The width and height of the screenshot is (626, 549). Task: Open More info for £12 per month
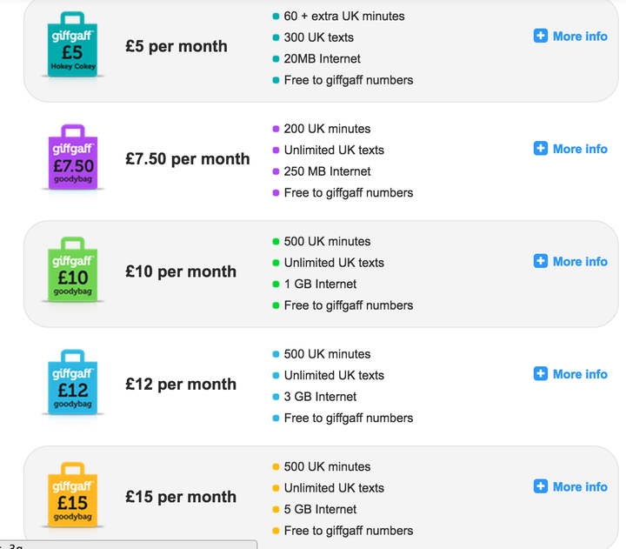coord(580,374)
